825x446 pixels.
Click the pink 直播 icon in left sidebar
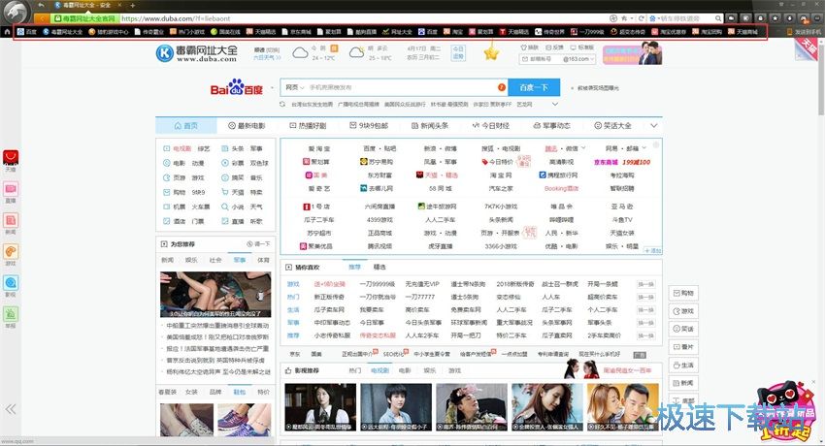(x=11, y=189)
